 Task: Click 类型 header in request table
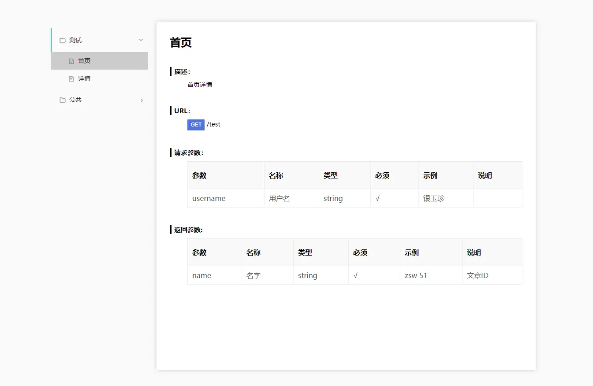pyautogui.click(x=345, y=175)
